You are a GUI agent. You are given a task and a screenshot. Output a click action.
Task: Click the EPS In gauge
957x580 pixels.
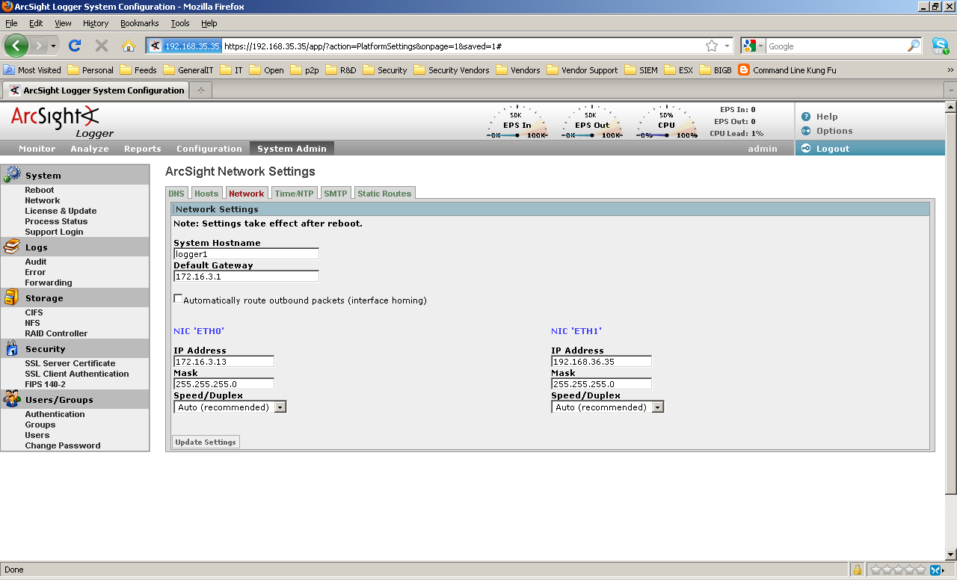(x=517, y=123)
